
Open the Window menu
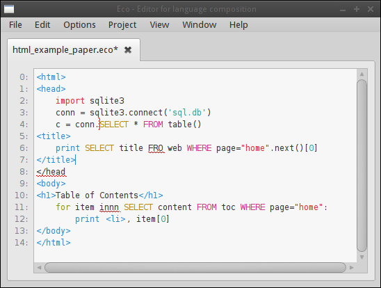pyautogui.click(x=200, y=25)
